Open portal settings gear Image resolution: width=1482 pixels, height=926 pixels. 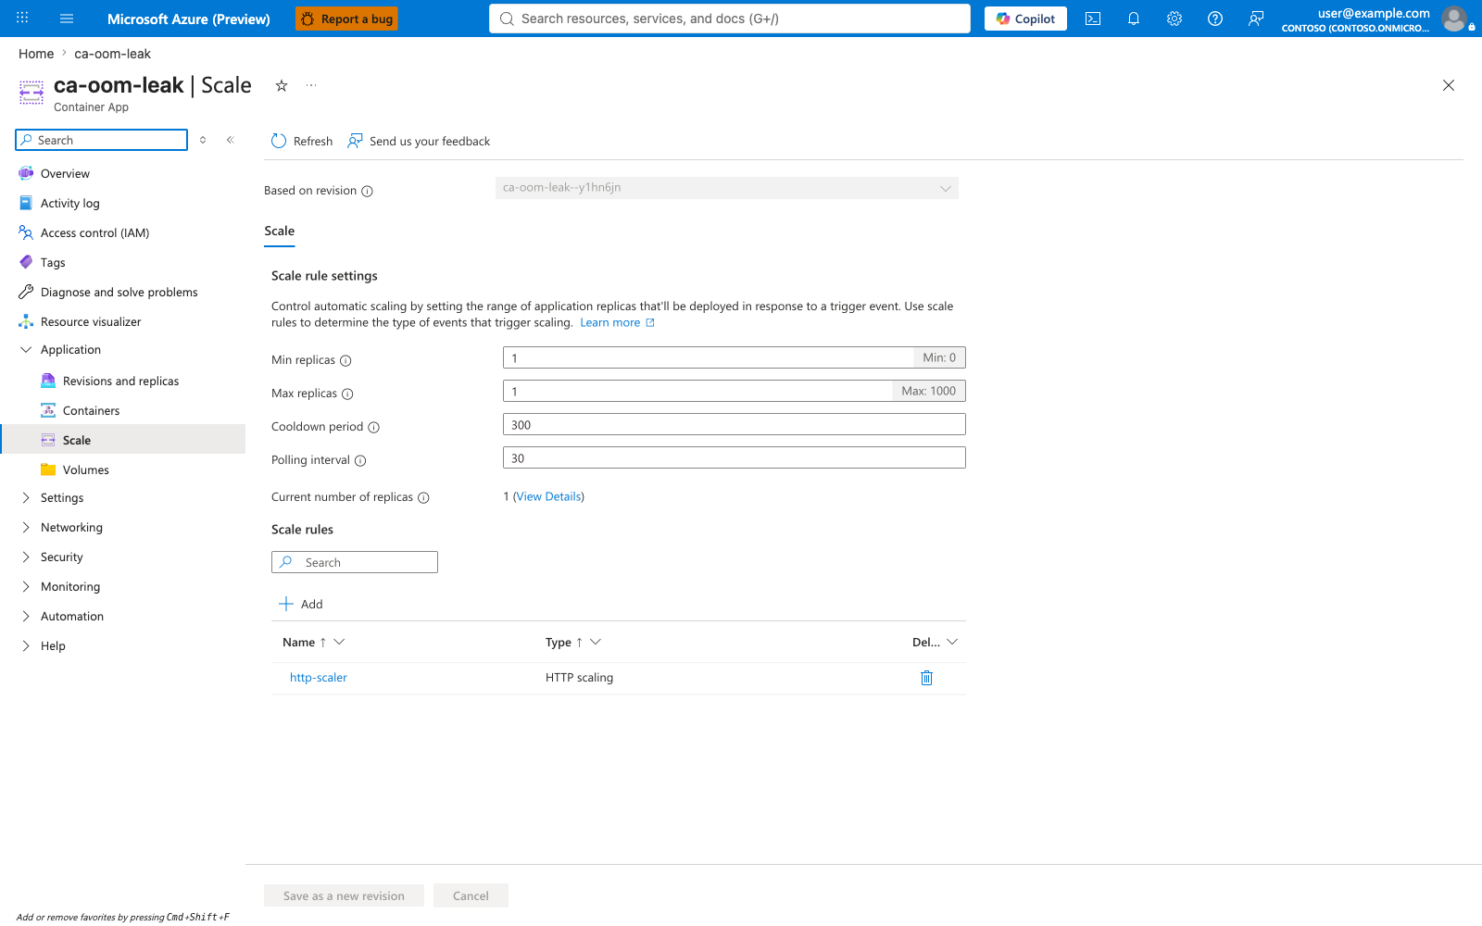point(1174,19)
